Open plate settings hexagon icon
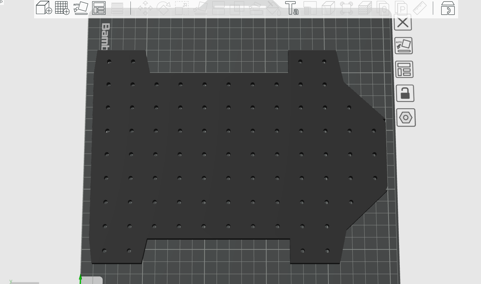The image size is (481, 284). coord(406,117)
